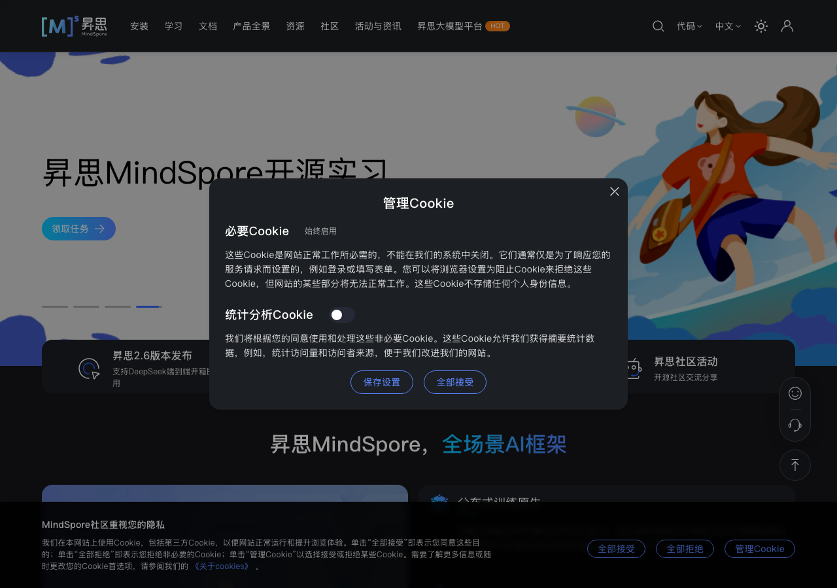Toggle the 统计分析Cookie switch

coord(342,315)
